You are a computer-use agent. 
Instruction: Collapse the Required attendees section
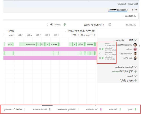click(x=136, y=40)
